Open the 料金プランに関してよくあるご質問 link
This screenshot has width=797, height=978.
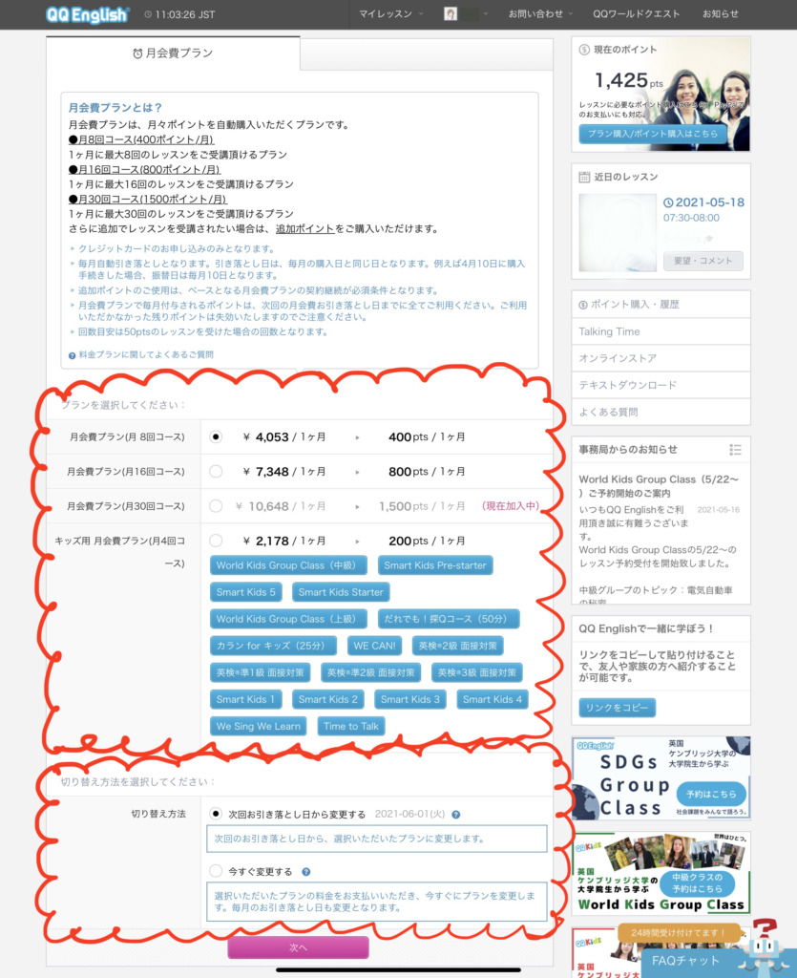146,355
